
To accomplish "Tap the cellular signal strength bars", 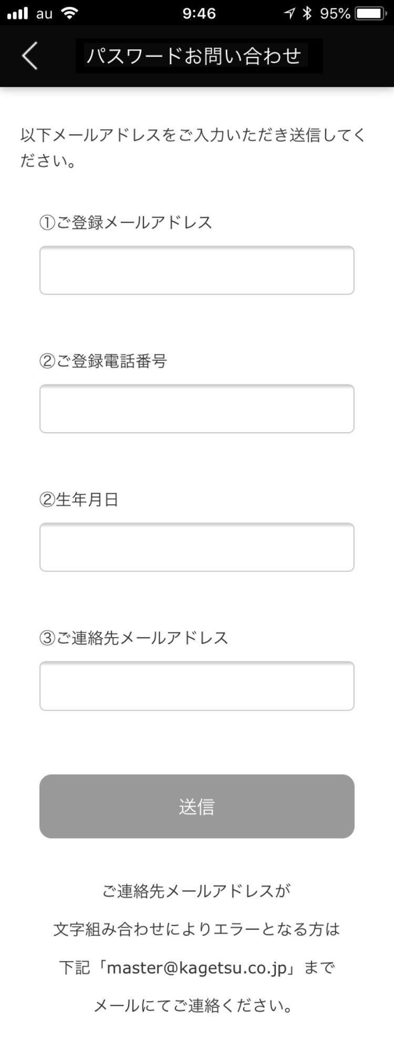I will tap(17, 14).
